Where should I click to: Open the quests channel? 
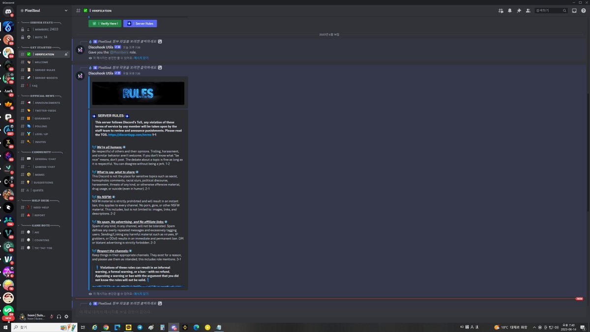44,190
